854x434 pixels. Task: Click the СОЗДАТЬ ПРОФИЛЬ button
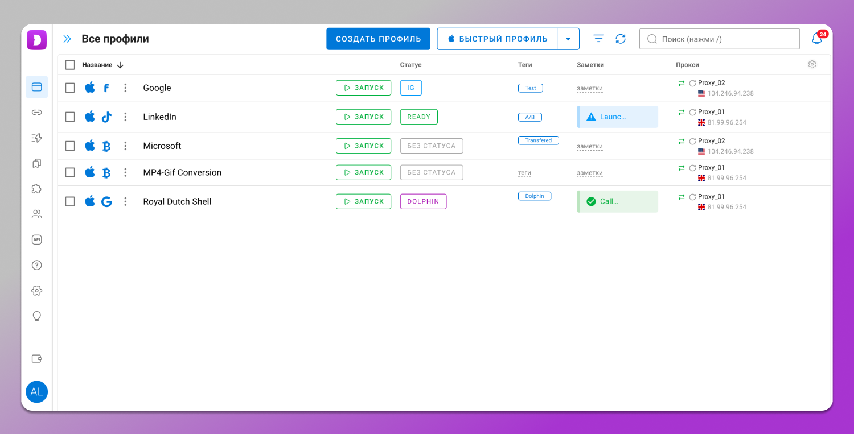click(378, 39)
